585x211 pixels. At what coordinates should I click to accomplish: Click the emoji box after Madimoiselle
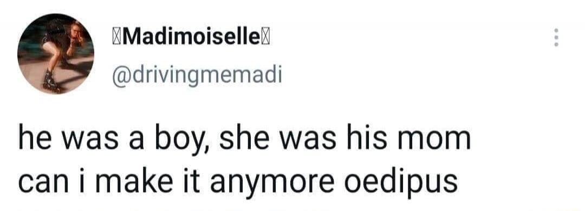tap(266, 38)
